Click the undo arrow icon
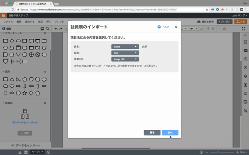The width and height of the screenshot is (249, 155). pyautogui.click(x=56, y=29)
